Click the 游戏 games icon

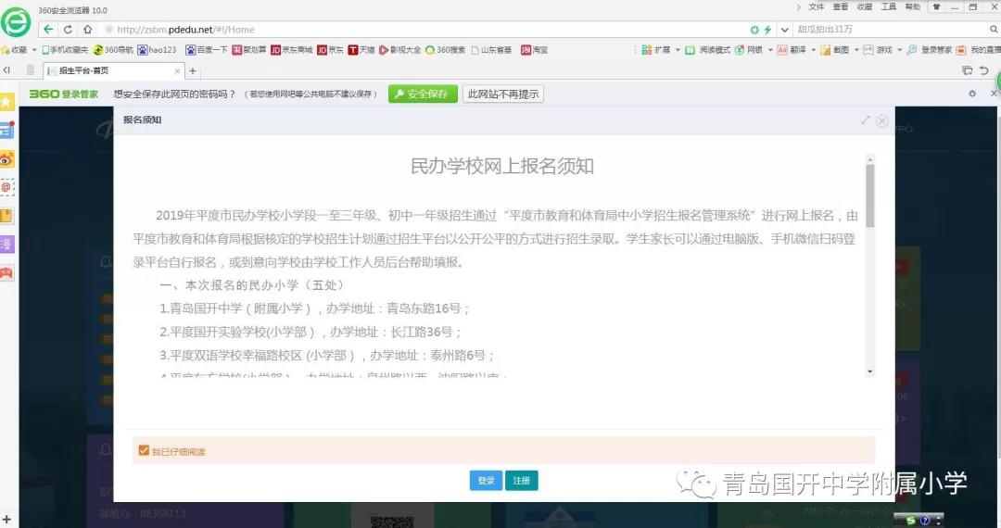click(868, 50)
